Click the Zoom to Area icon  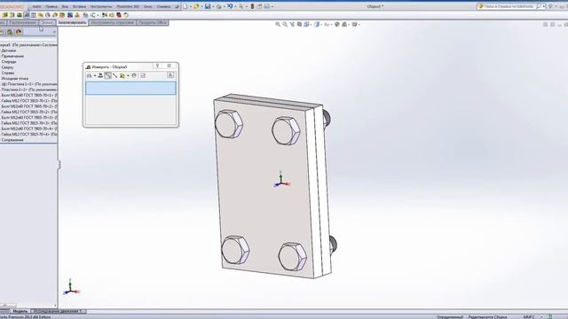point(285,25)
